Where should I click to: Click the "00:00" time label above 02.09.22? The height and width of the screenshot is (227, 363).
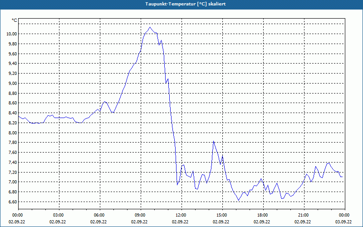tap(19, 215)
